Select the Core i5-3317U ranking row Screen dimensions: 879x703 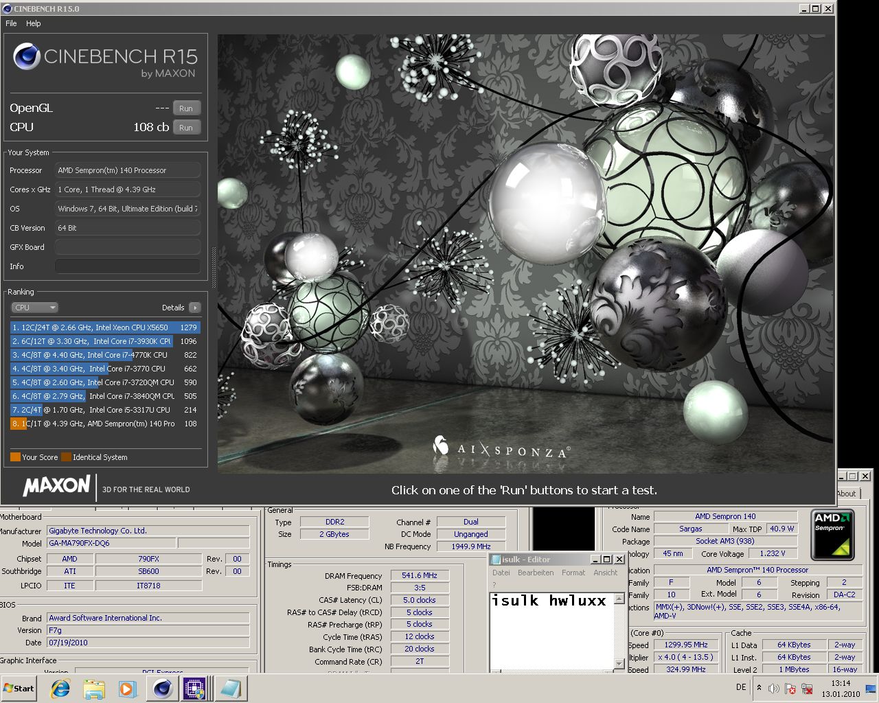pyautogui.click(x=105, y=410)
